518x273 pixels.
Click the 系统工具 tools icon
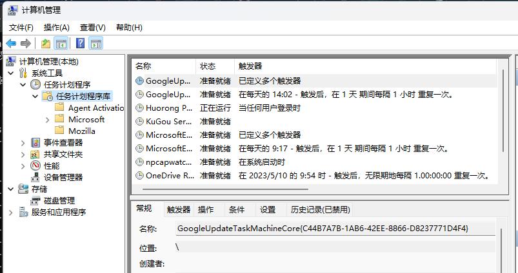[23, 73]
